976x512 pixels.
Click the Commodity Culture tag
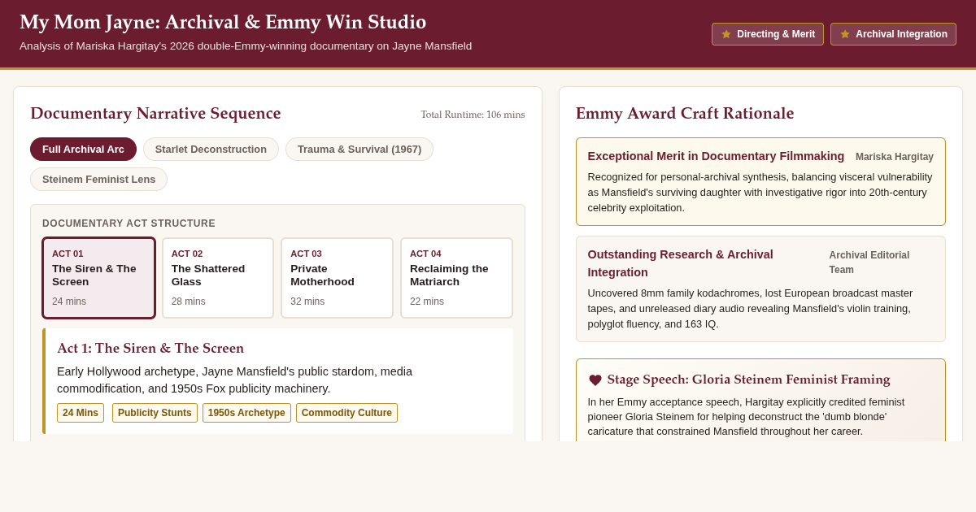[346, 413]
